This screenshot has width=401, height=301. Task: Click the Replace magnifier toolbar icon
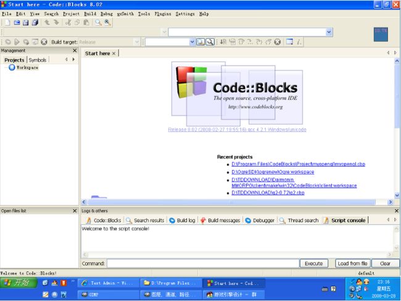pos(107,22)
